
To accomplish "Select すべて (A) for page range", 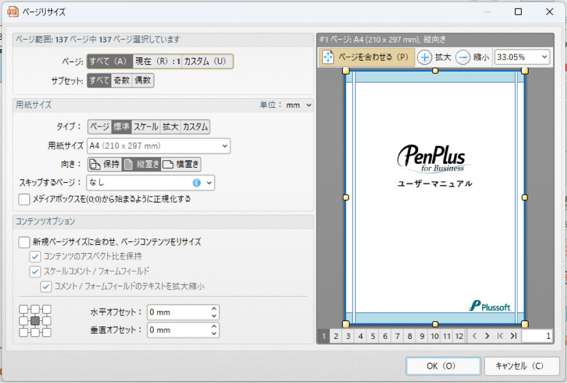I will coord(110,61).
